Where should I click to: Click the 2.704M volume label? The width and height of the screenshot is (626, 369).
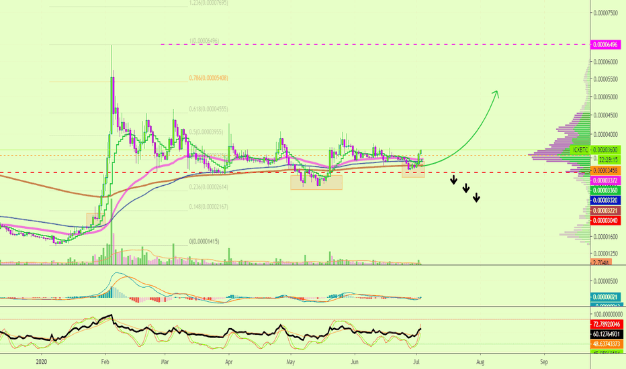click(x=601, y=262)
